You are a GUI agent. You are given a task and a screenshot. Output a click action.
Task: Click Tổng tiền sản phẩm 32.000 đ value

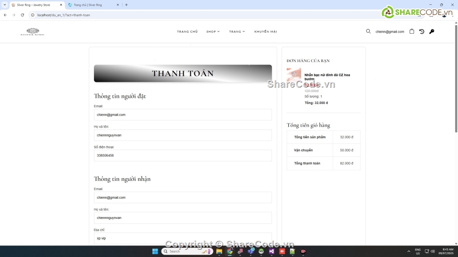point(347,137)
